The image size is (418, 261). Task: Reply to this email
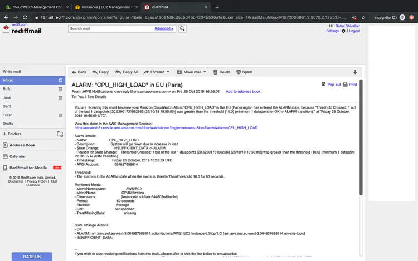[100, 72]
